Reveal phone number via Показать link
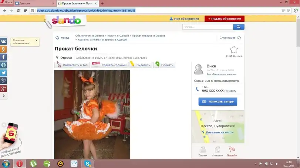The height and width of the screenshot is (168, 300). 230,91
